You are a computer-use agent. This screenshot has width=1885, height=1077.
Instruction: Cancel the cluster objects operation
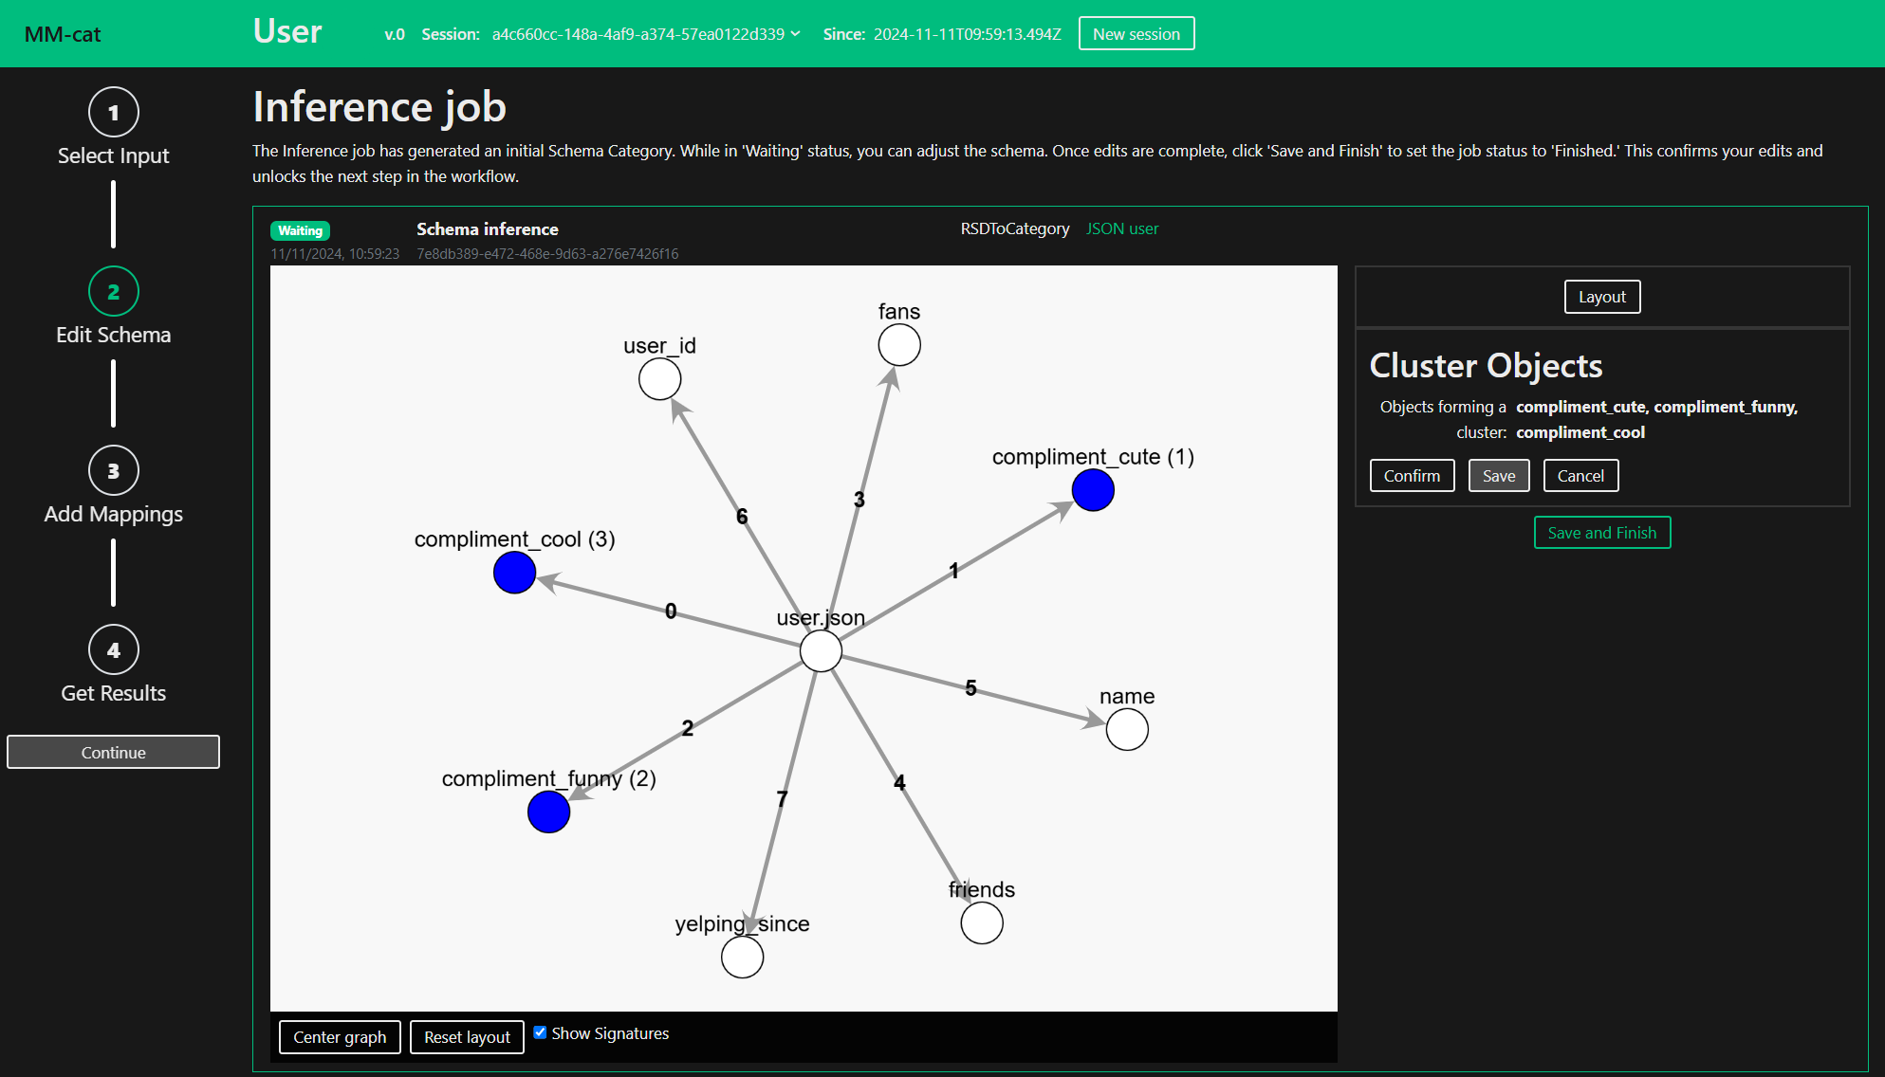1580,476
